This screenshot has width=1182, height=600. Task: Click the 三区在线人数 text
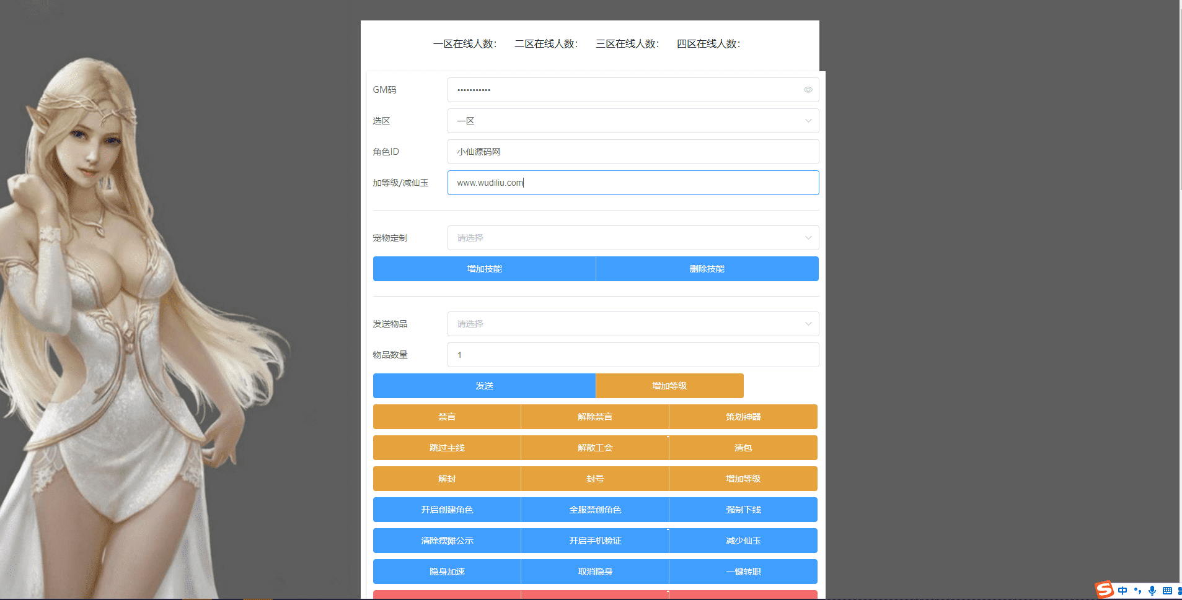pyautogui.click(x=627, y=44)
